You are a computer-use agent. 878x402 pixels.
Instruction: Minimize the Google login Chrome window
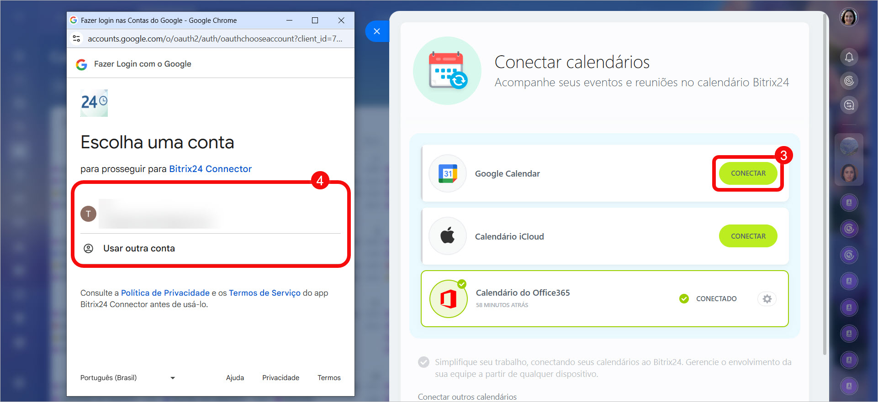[289, 21]
